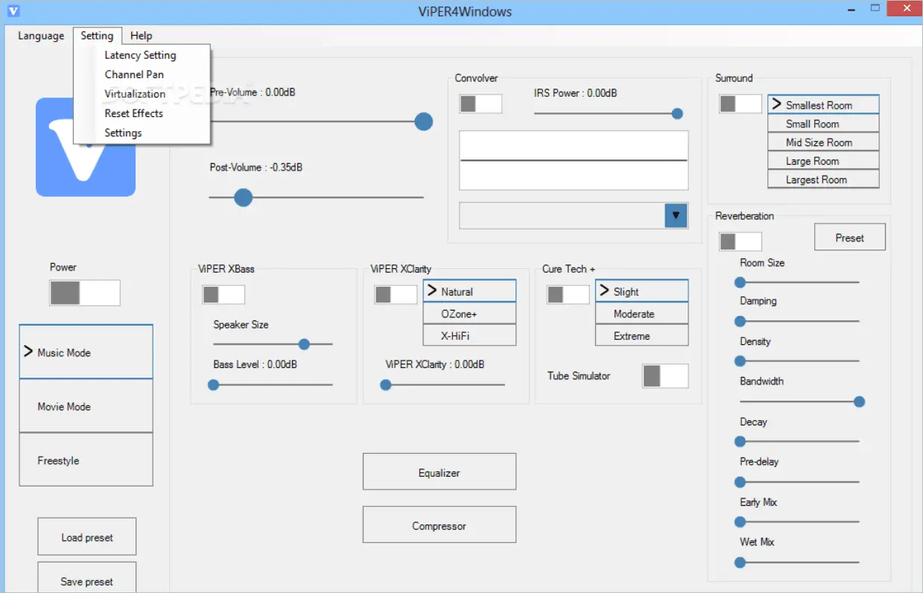This screenshot has height=593, width=923.
Task: Switch to Music Mode
Action: [x=86, y=352]
